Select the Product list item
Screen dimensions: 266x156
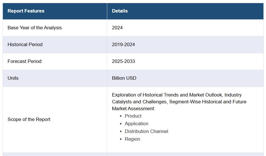[x=133, y=116]
